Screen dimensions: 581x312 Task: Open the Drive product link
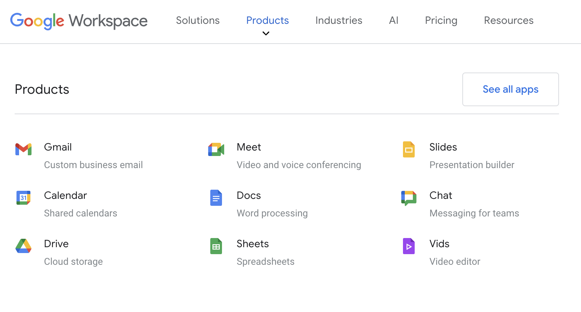coord(56,244)
